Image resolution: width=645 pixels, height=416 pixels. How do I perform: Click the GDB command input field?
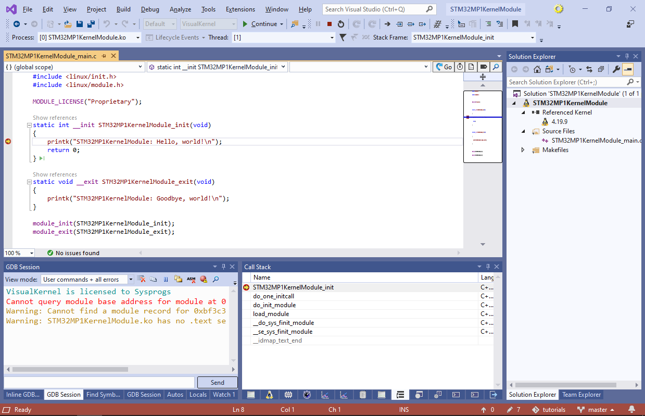[x=99, y=382]
